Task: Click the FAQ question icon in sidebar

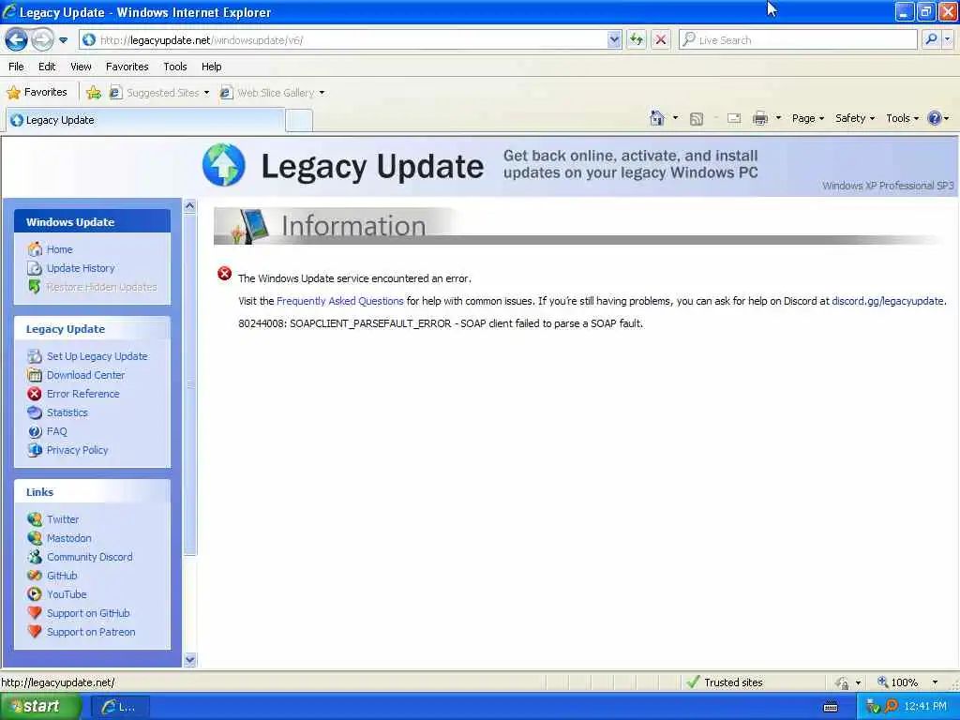Action: coord(35,431)
